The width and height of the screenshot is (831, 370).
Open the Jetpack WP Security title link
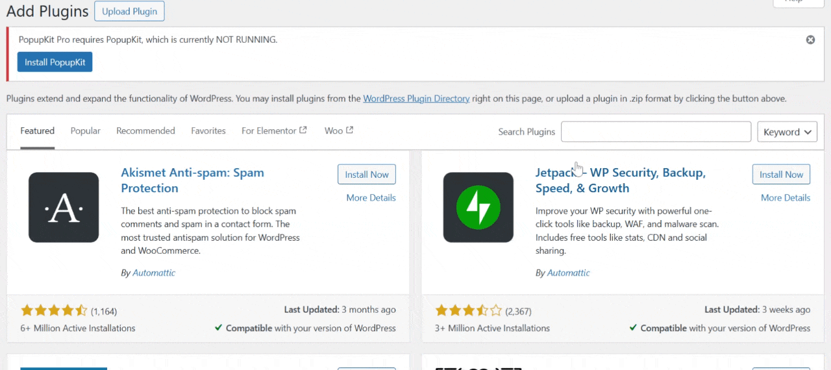[x=620, y=180]
